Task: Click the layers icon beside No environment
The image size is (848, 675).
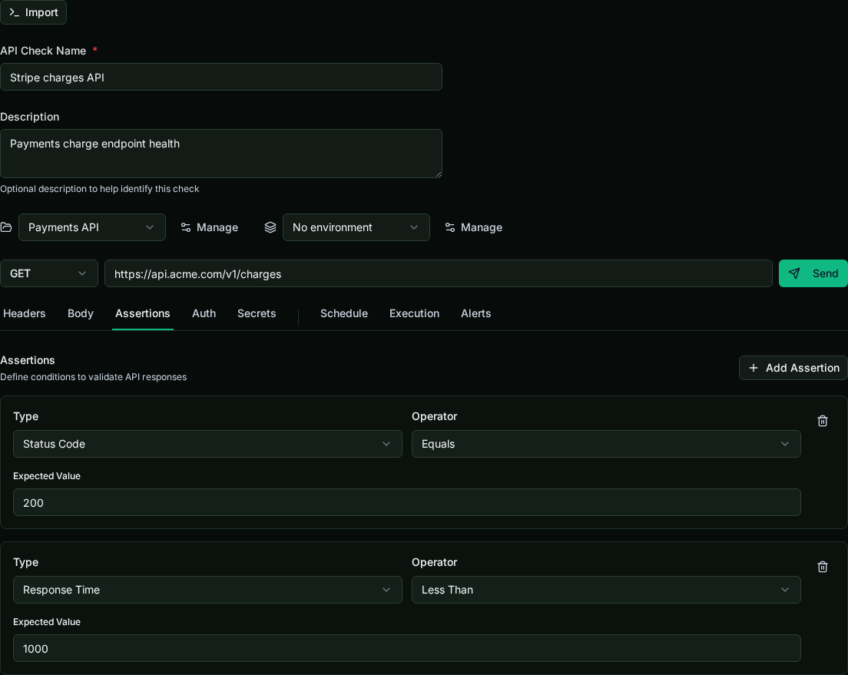Action: pos(270,227)
